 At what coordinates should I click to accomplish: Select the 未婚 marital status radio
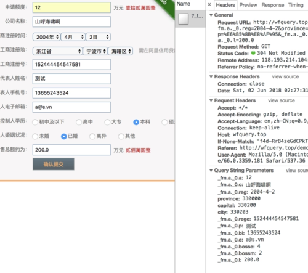35,136
